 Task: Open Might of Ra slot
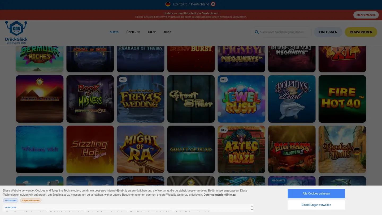pyautogui.click(x=140, y=149)
